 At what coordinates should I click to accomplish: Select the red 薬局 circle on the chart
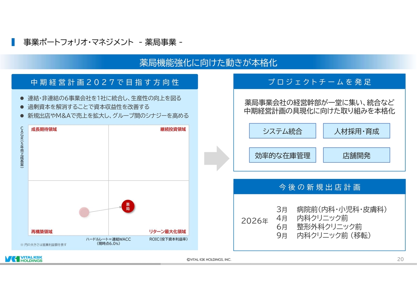click(x=128, y=206)
